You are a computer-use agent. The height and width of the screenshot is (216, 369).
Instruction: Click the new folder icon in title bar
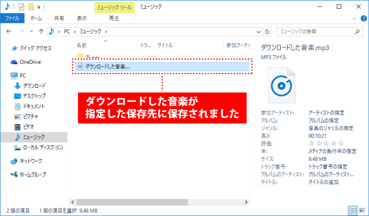pyautogui.click(x=31, y=7)
